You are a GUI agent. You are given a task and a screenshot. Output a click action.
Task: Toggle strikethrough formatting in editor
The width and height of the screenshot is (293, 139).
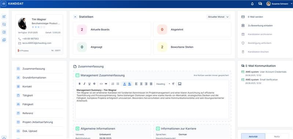(x=94, y=84)
